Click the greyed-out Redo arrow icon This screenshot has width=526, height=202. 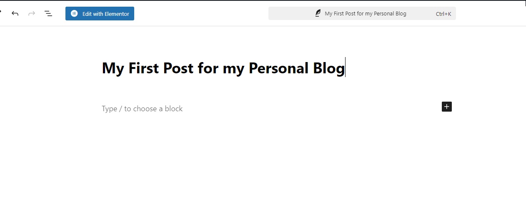tap(32, 13)
